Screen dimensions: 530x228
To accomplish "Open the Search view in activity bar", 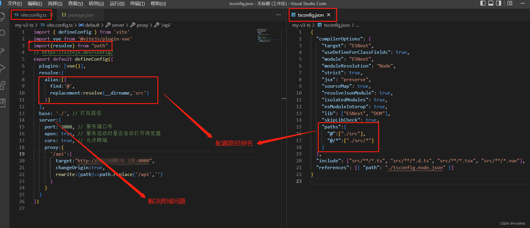I will [x=2, y=33].
